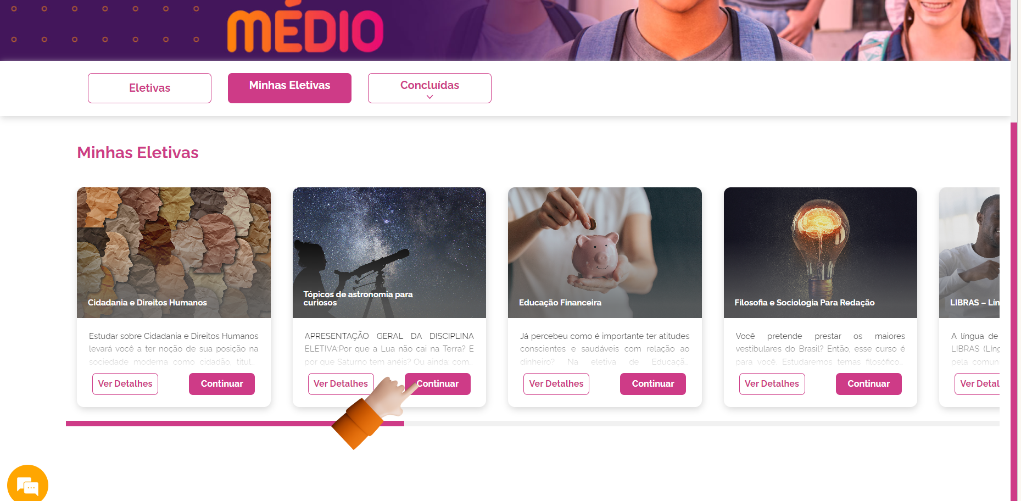This screenshot has width=1021, height=501.
Task: Switch to the Eletivas tab
Action: click(x=149, y=88)
